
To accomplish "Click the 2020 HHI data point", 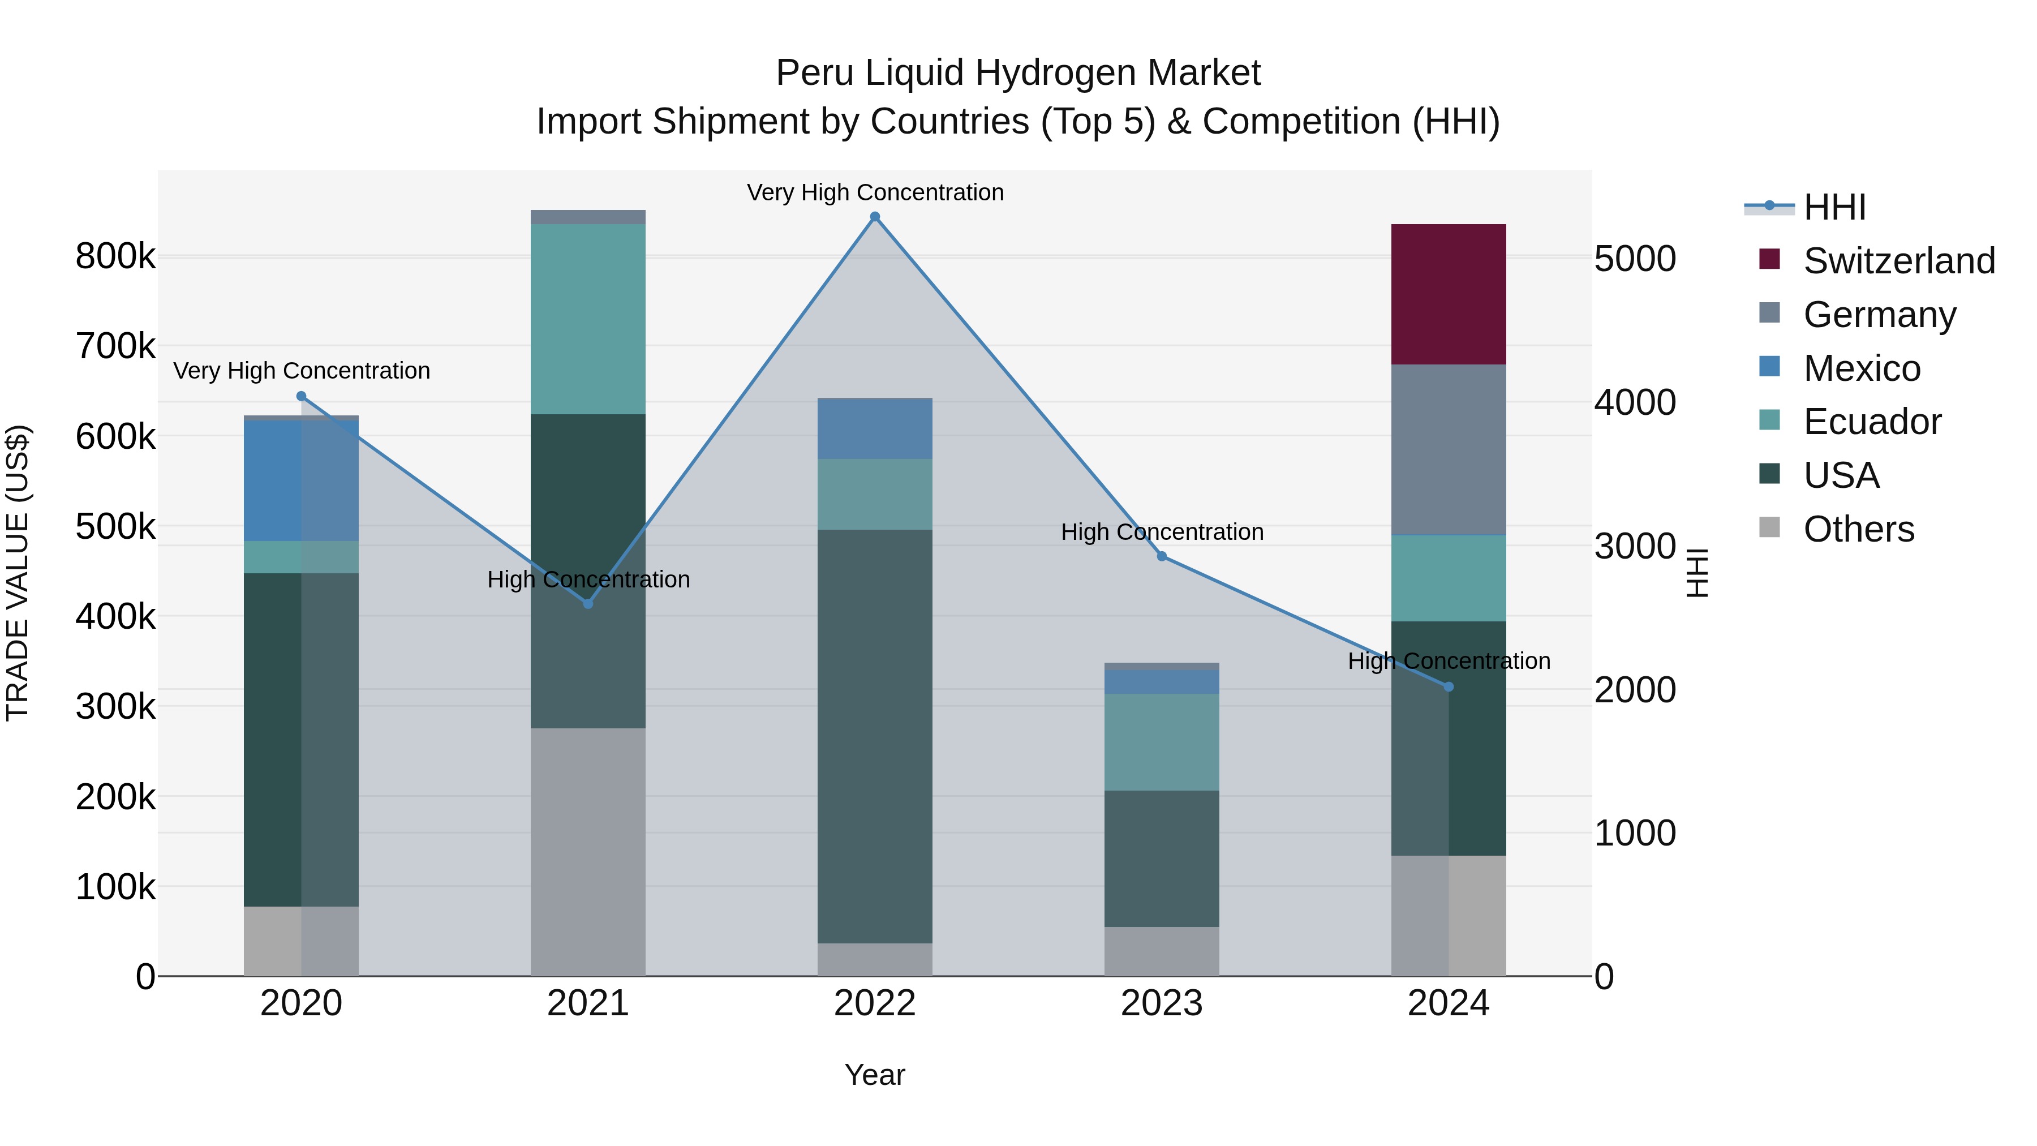I will pos(301,396).
